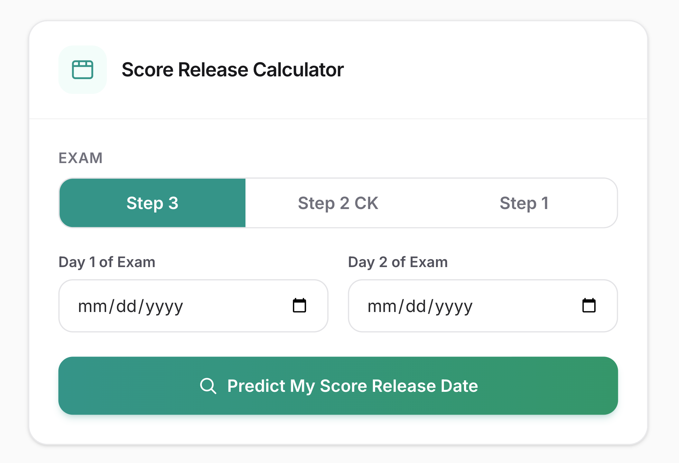679x463 pixels.
Task: Click the magnifying glass icon on the predict button
Action: [x=208, y=386]
